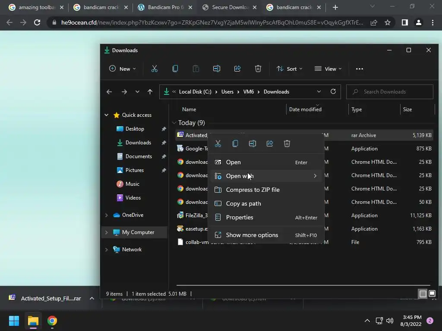Collapse Today (9) group
The width and height of the screenshot is (442, 331).
point(174,123)
